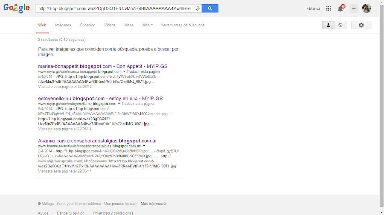Click the plus share button
Image resolution: width=384 pixels, height=215 pixels.
tap(354, 8)
